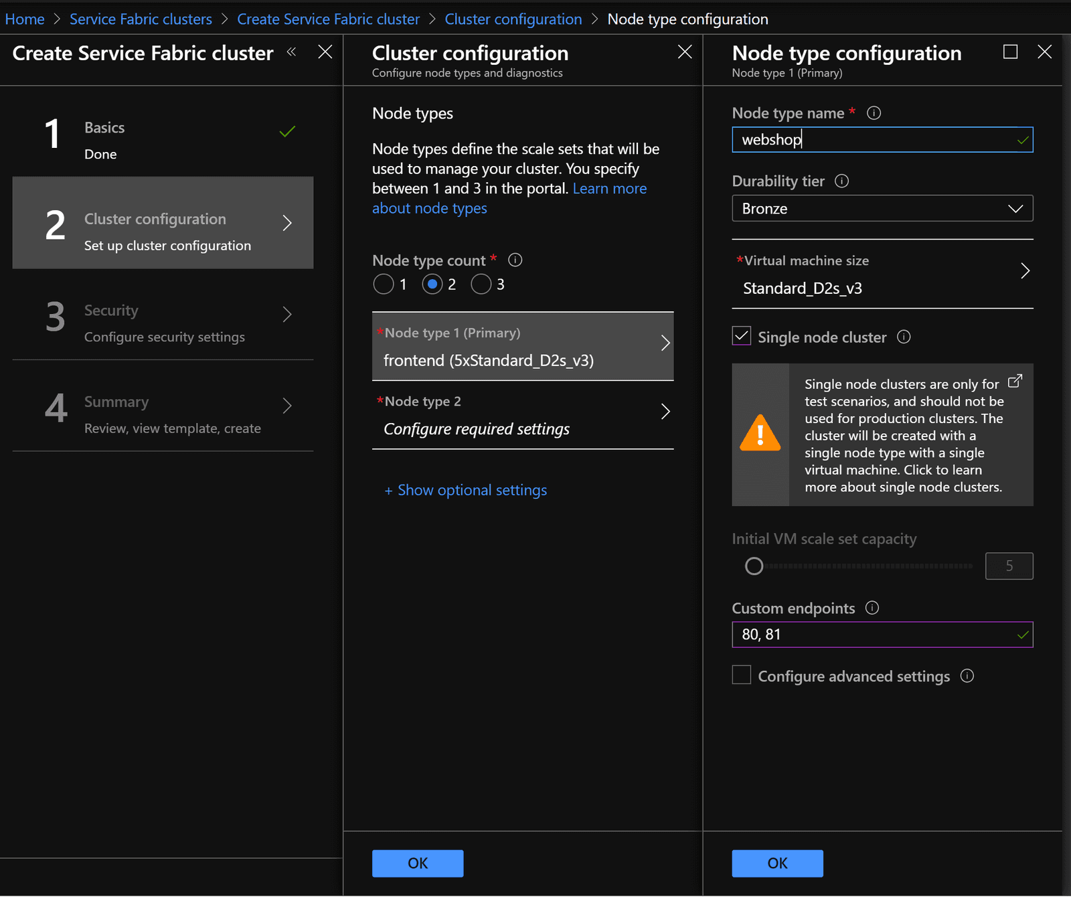Uncheck Single node cluster

click(x=740, y=336)
